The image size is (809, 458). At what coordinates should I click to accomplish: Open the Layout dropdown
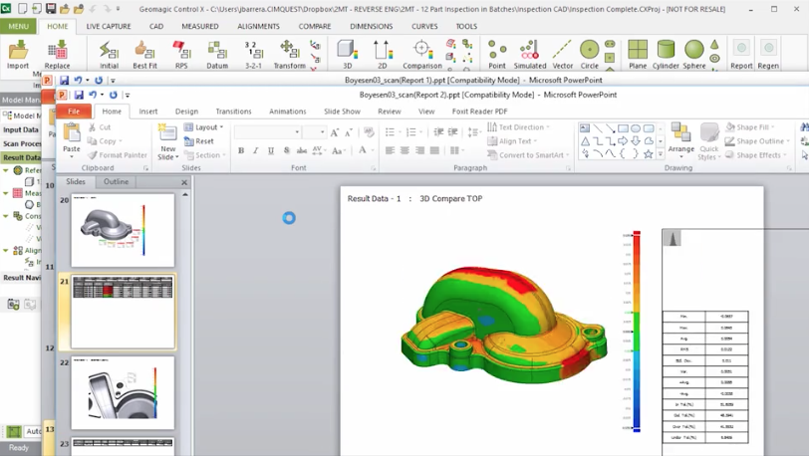[x=204, y=126]
